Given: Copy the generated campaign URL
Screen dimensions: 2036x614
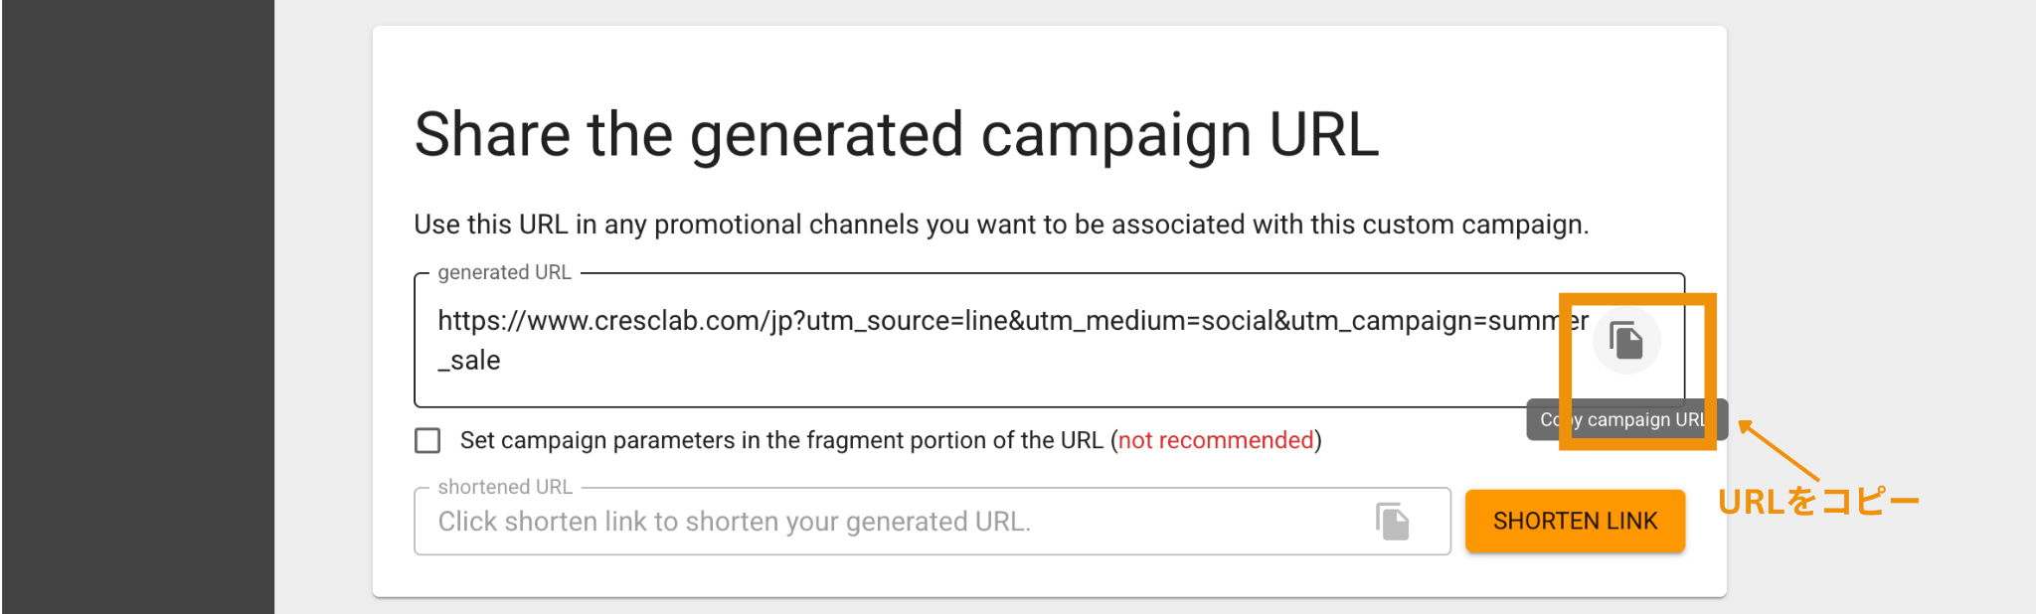Looking at the screenshot, I should 1626,341.
